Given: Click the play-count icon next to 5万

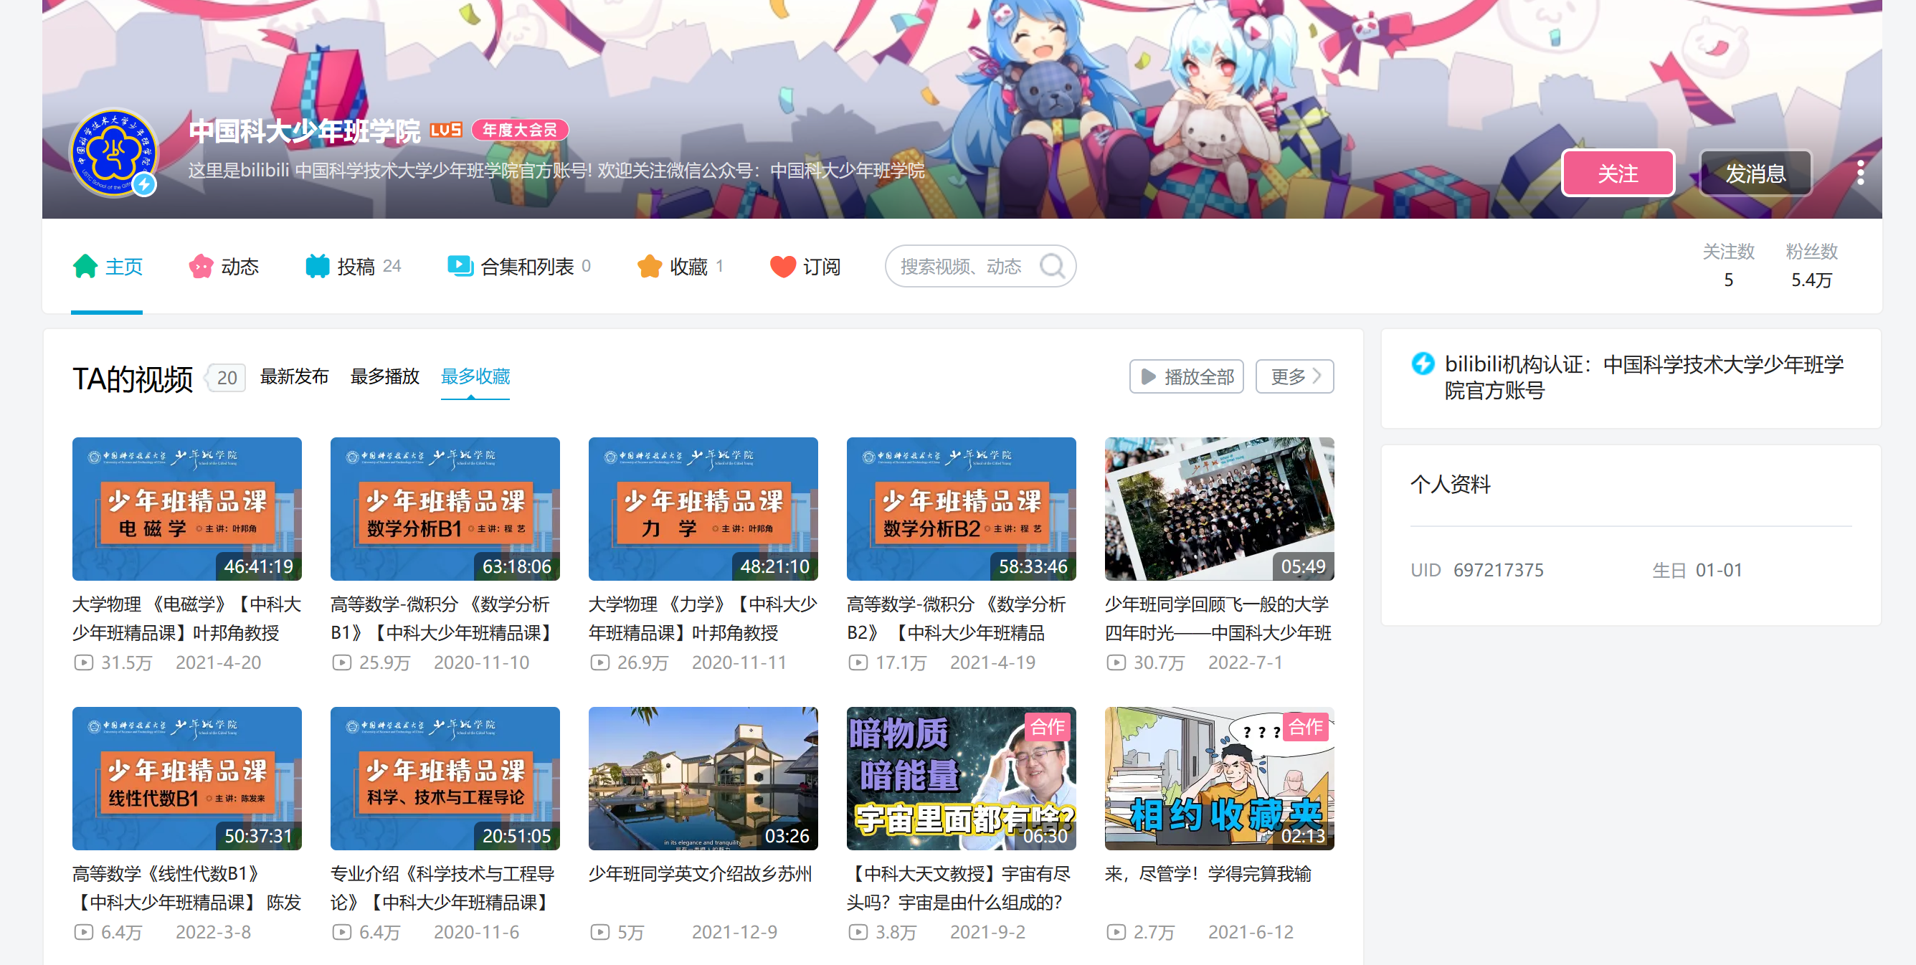Looking at the screenshot, I should (599, 931).
